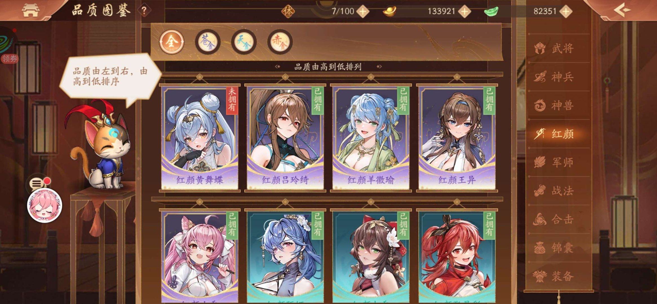This screenshot has height=304, width=657.
Task: Filter by 赤金 quality
Action: pos(280,42)
